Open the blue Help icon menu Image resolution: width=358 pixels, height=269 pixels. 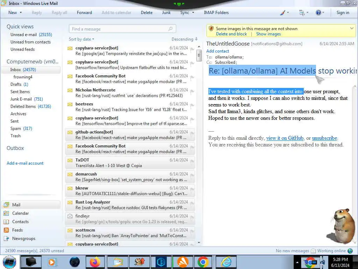[x=320, y=13]
